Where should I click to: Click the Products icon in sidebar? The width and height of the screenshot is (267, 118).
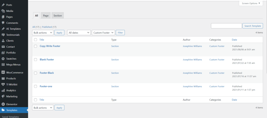[3, 78]
